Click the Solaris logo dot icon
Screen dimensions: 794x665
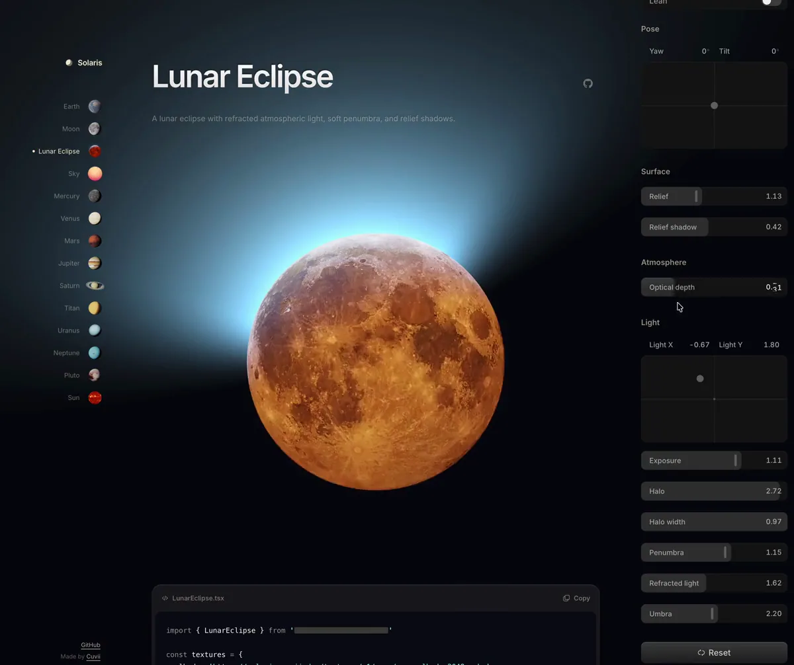(x=69, y=63)
